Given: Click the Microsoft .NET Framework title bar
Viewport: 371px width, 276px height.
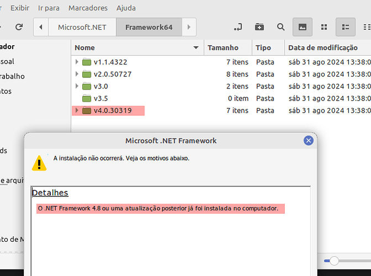Looking at the screenshot, I should tap(171, 141).
